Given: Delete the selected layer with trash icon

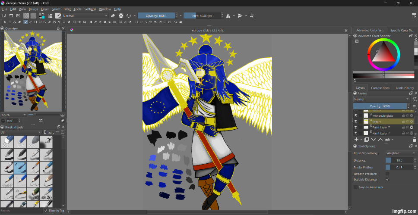Looking at the screenshot, I should click(x=414, y=140).
